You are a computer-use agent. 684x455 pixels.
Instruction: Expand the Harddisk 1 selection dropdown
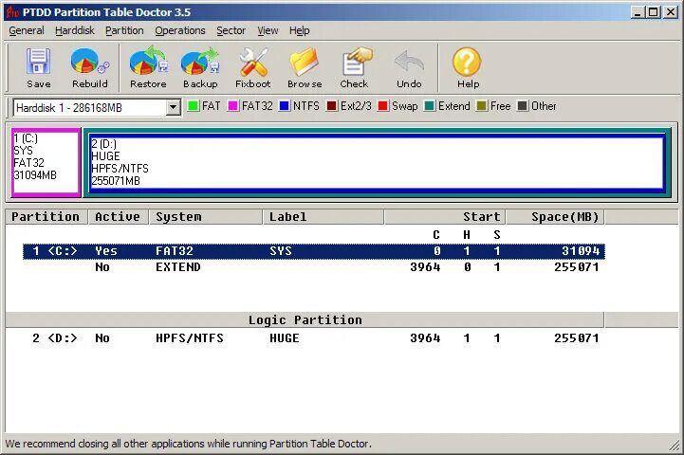173,107
